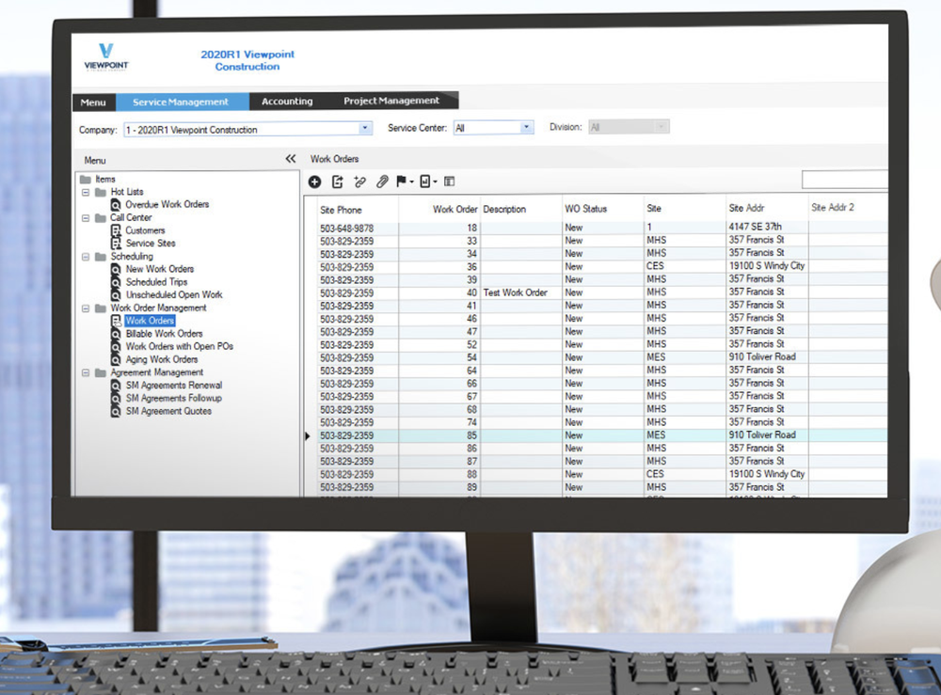Click the '4147 SE 37th' address cell
Image resolution: width=941 pixels, height=695 pixels.
click(x=755, y=226)
